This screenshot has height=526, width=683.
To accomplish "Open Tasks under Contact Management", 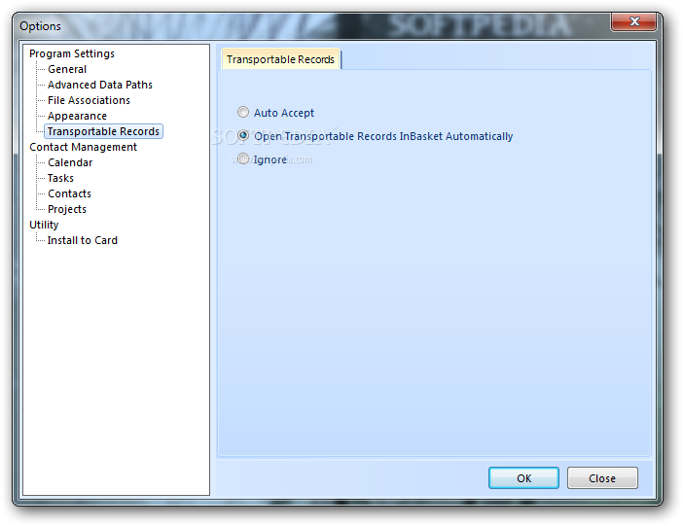I will coord(60,178).
